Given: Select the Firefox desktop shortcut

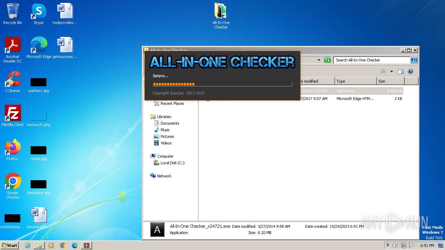Looking at the screenshot, I should coord(13,150).
